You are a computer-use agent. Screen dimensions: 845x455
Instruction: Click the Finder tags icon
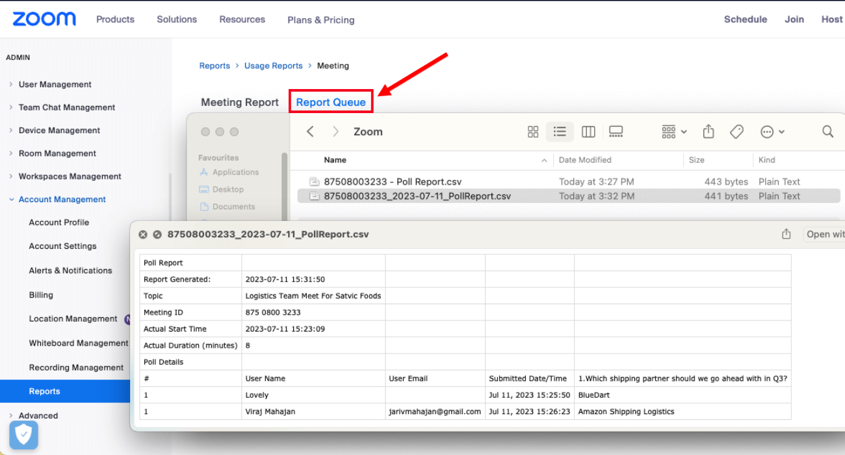pyautogui.click(x=736, y=132)
